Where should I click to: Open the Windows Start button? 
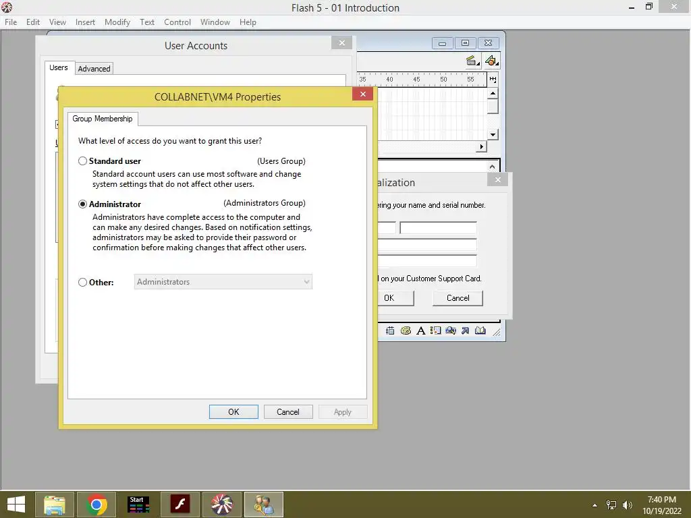click(x=16, y=505)
